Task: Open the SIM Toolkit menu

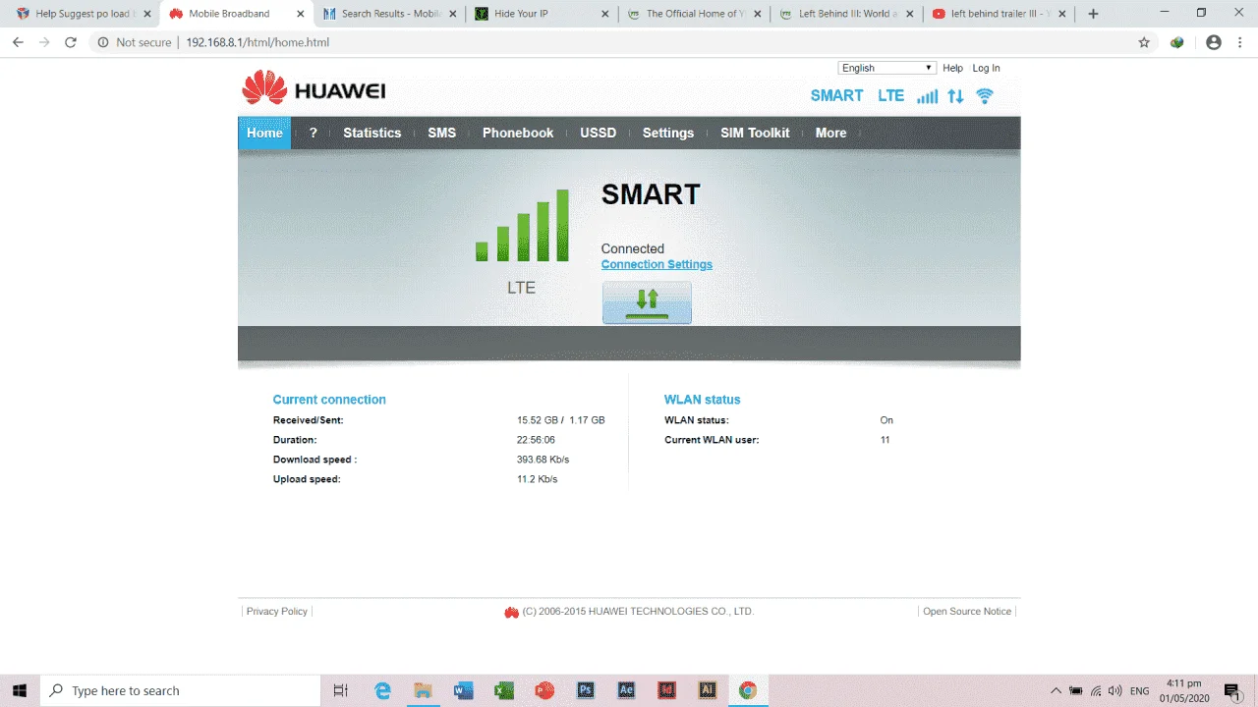Action: click(x=755, y=133)
